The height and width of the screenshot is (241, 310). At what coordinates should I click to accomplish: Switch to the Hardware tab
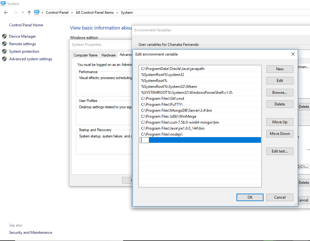tap(108, 55)
